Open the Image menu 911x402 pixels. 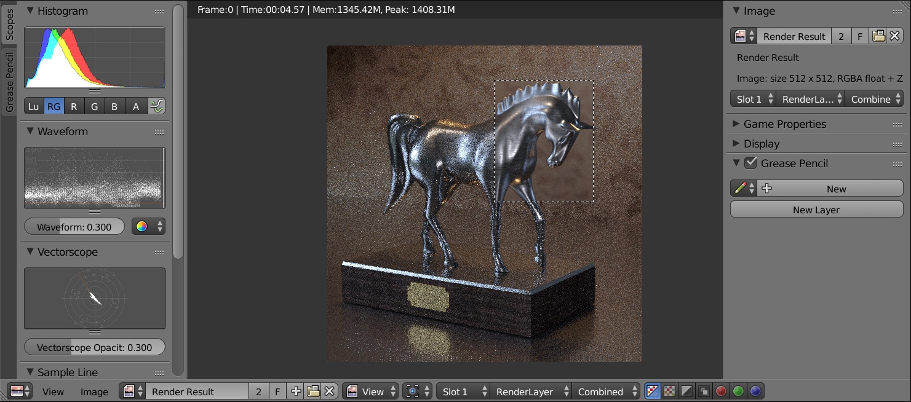pos(94,392)
